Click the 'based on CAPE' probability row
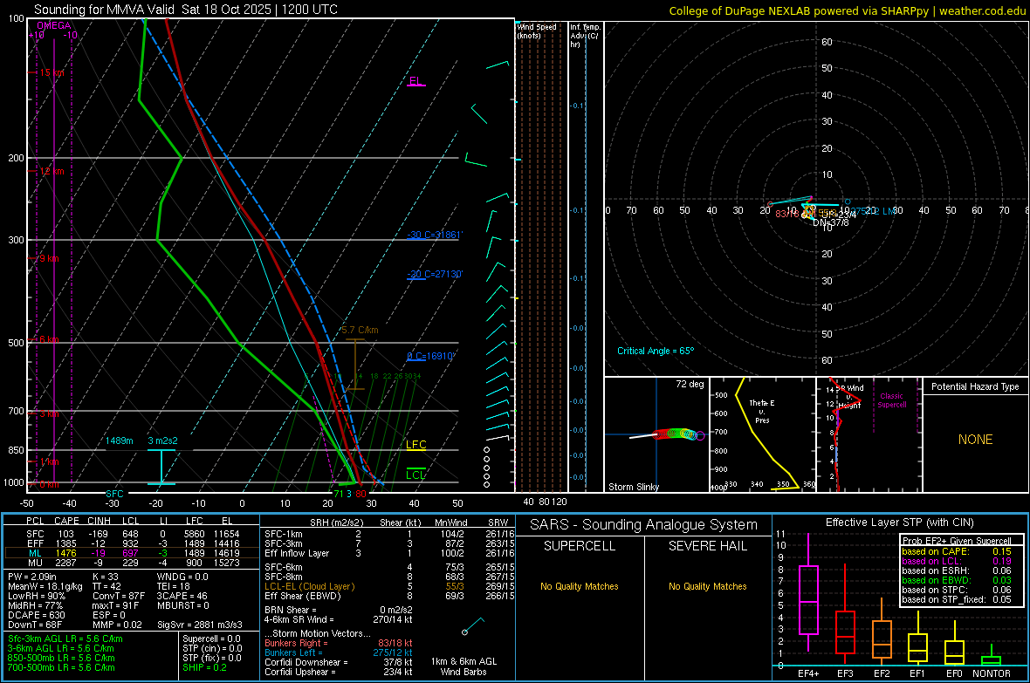Image resolution: width=1030 pixels, height=683 pixels. (957, 551)
